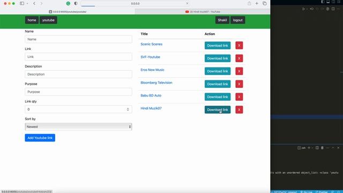Click Download link for Eros Now Music

(218, 71)
